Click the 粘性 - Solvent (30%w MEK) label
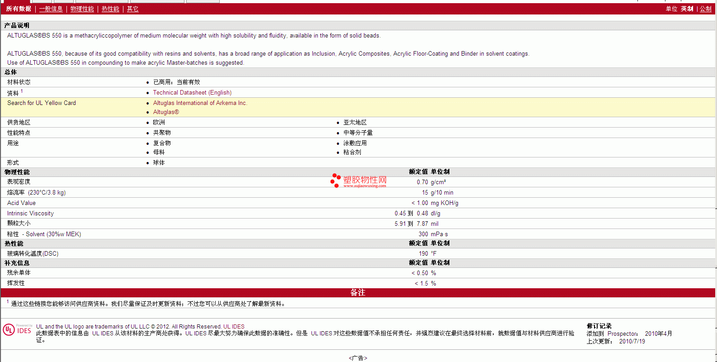 [x=44, y=234]
